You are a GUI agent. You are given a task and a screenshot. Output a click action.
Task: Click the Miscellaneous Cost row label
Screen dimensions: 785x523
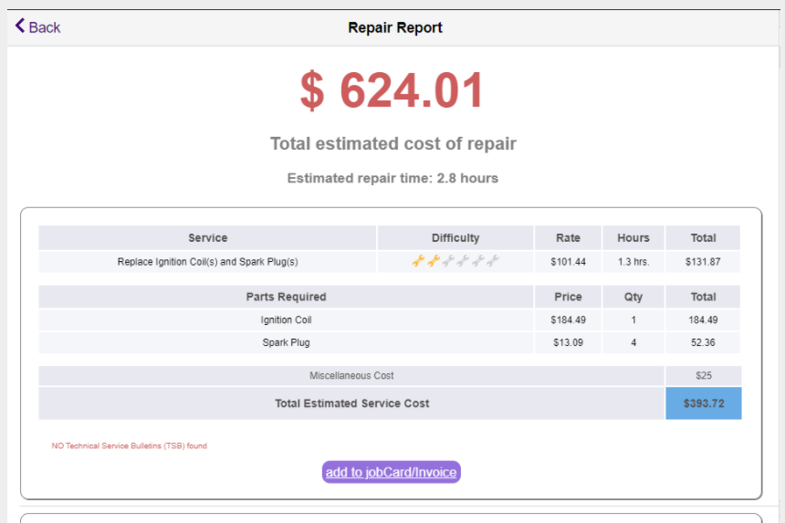[x=351, y=376]
